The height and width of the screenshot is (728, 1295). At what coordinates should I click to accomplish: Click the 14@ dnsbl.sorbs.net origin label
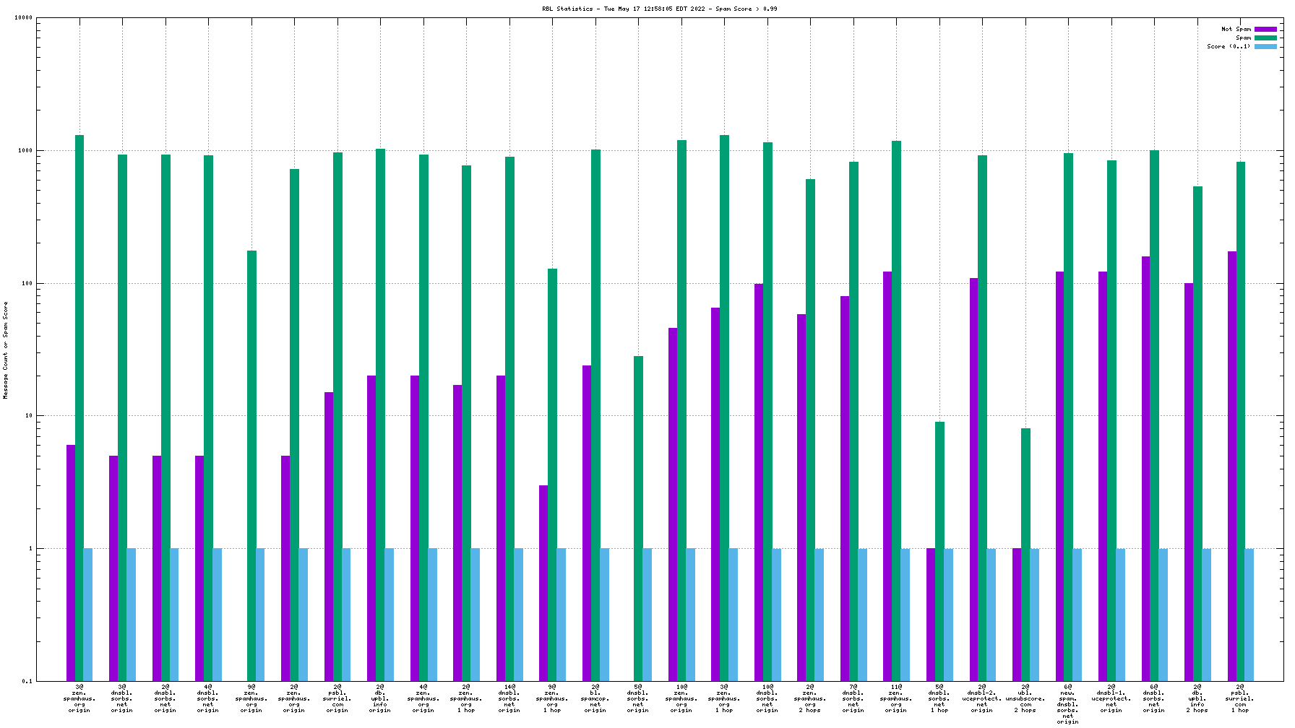pyautogui.click(x=509, y=698)
